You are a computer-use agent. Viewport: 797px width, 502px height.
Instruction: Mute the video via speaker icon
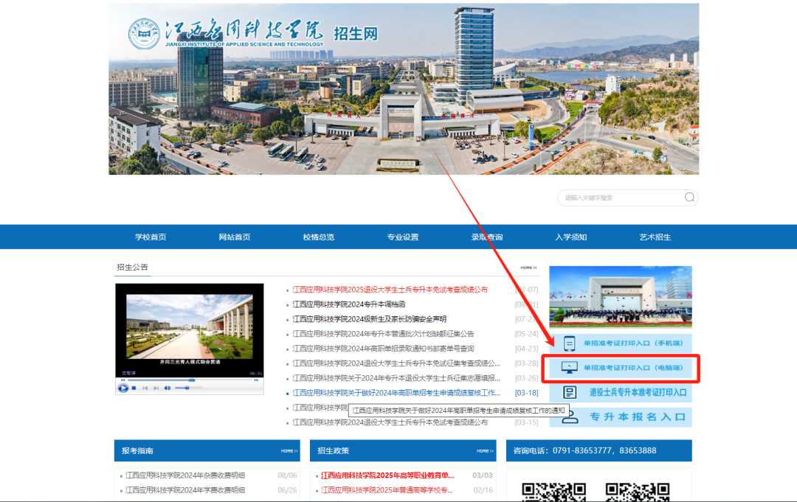168,388
